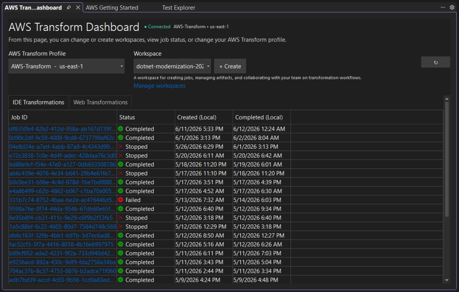This screenshot has width=459, height=292.
Task: Click the Job ID column header
Action: (x=63, y=117)
